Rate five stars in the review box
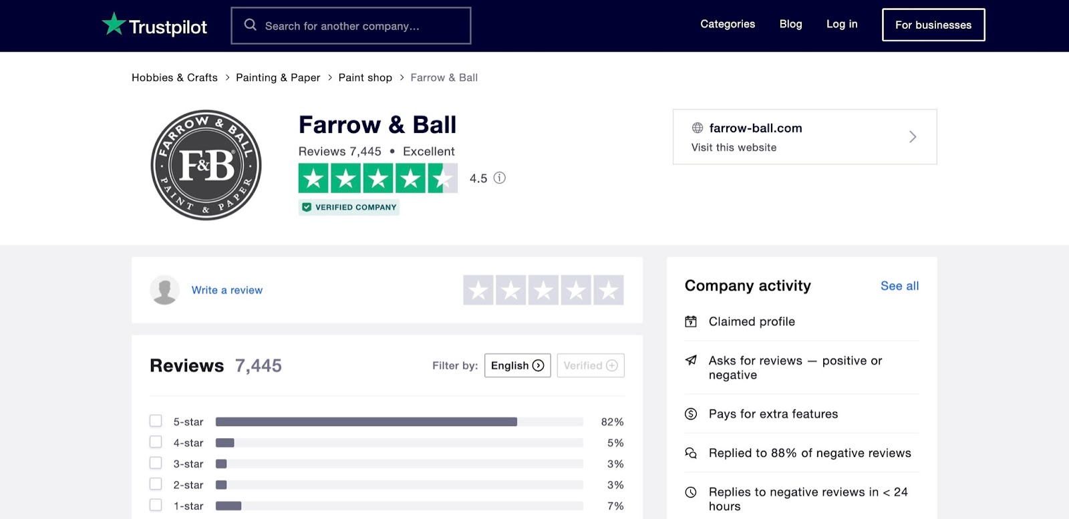The width and height of the screenshot is (1069, 519). 609,290
